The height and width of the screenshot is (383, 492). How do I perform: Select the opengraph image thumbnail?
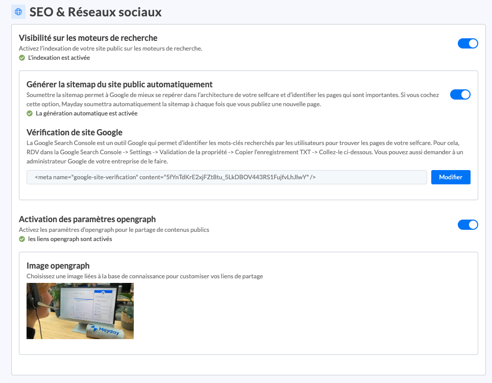click(x=80, y=311)
